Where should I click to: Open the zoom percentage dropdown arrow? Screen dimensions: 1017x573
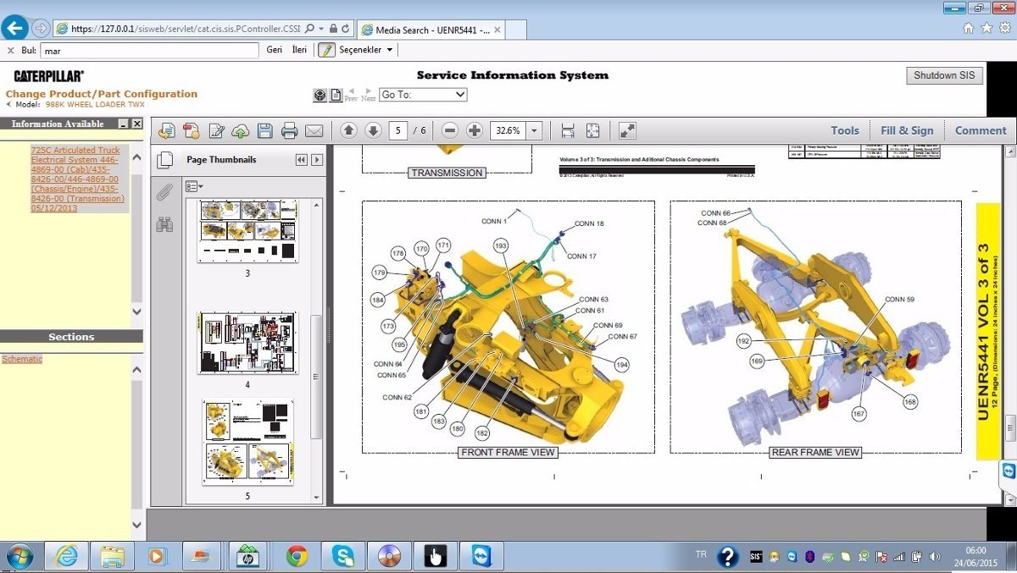(534, 130)
